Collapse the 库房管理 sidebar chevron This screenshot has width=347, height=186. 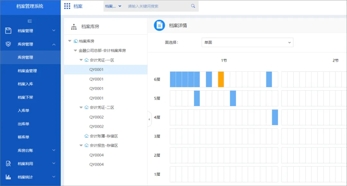54,44
